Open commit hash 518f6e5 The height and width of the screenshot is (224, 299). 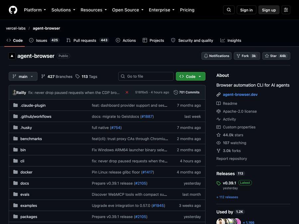(x=142, y=92)
